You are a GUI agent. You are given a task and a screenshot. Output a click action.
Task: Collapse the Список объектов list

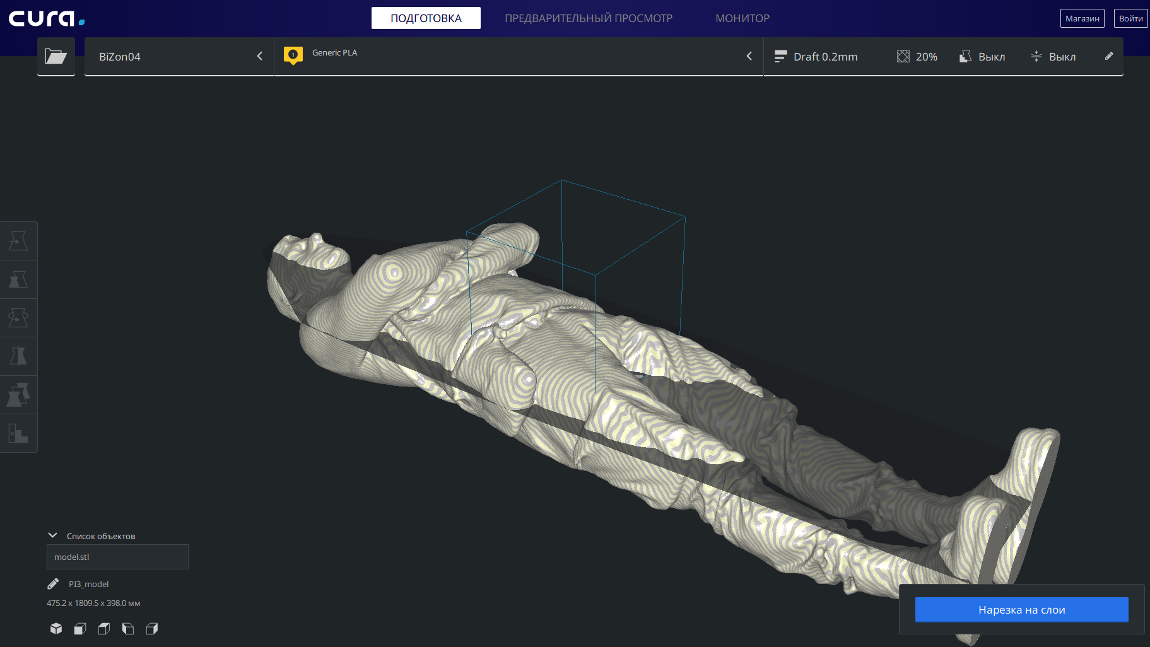[x=53, y=535]
